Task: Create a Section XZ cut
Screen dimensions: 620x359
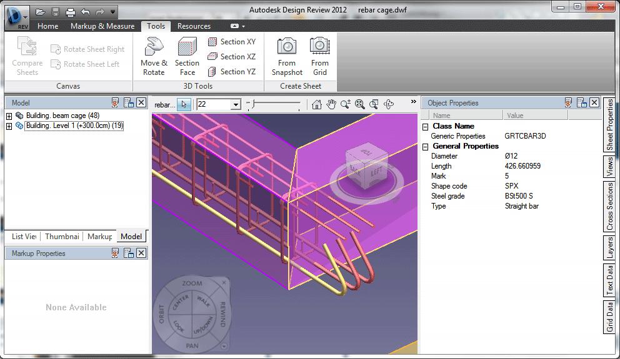Action: (x=232, y=56)
